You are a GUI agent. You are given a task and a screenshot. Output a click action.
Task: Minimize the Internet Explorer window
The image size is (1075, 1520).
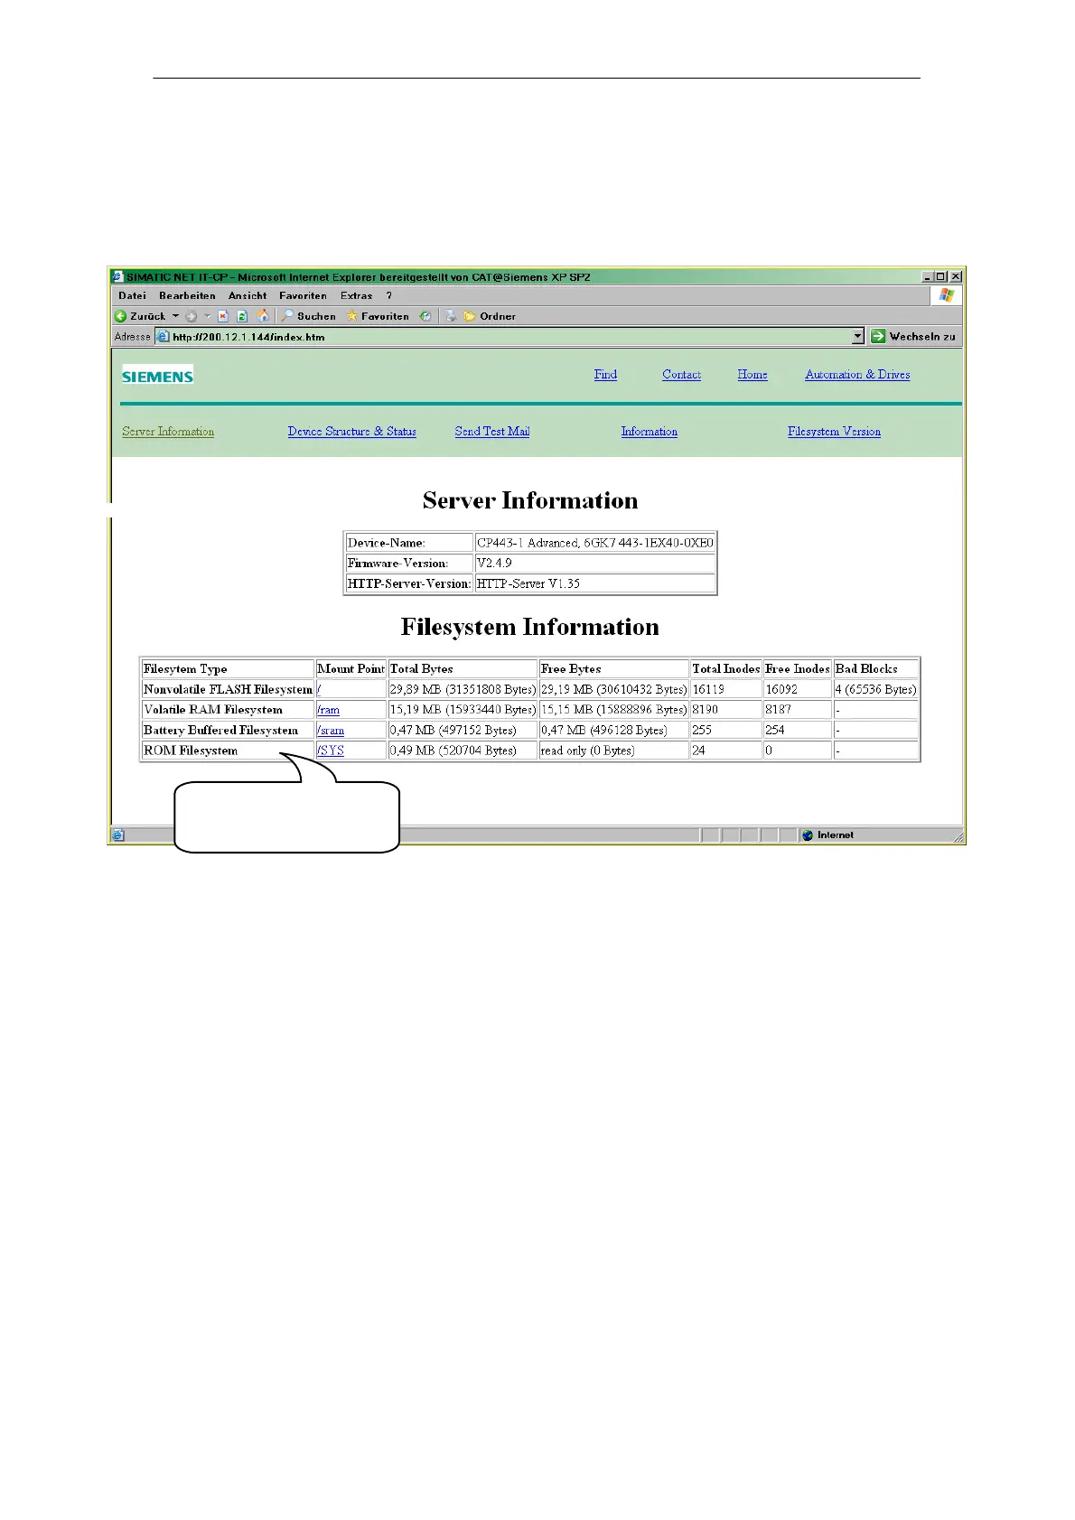point(928,277)
